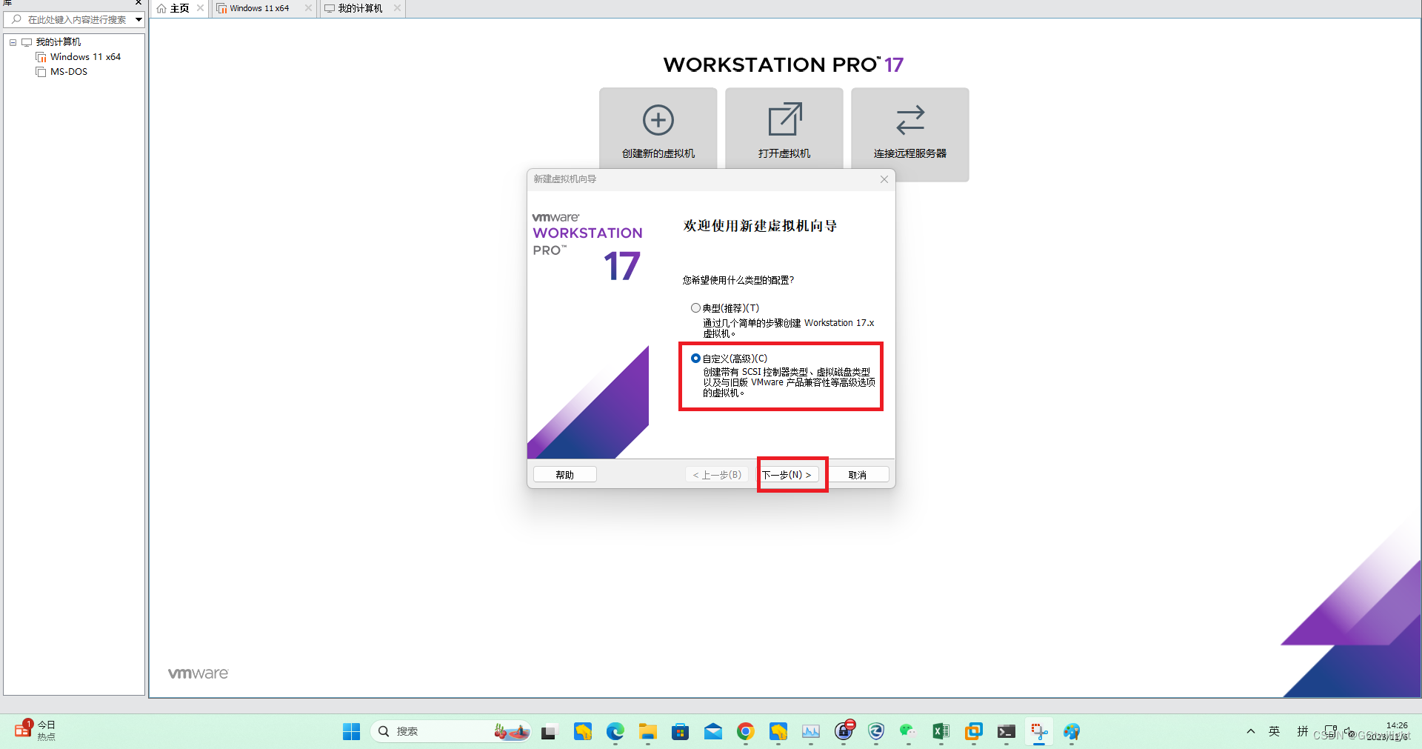Open File Explorer from taskbar
Image resolution: width=1422 pixels, height=749 pixels.
pyautogui.click(x=648, y=732)
